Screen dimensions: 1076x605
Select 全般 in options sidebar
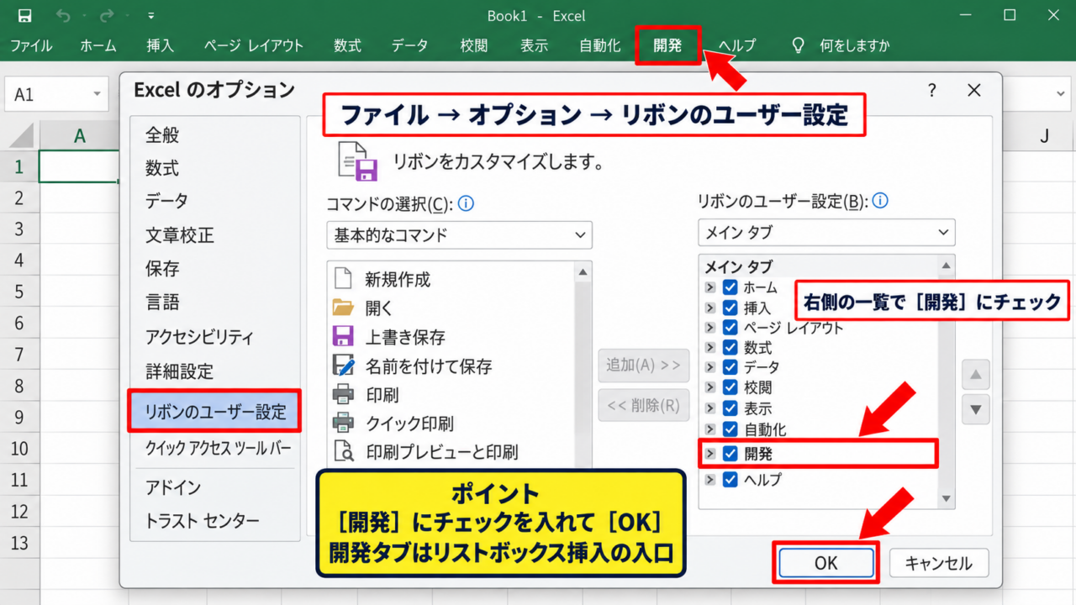coord(162,135)
